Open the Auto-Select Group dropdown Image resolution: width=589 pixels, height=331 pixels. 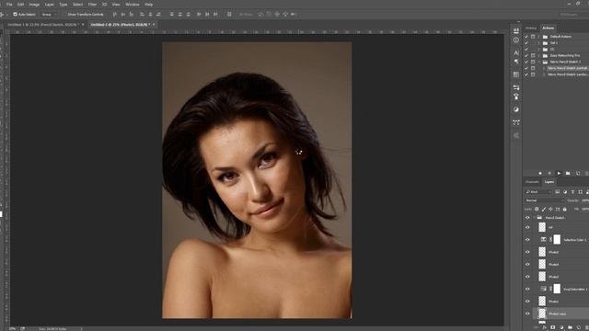48,15
